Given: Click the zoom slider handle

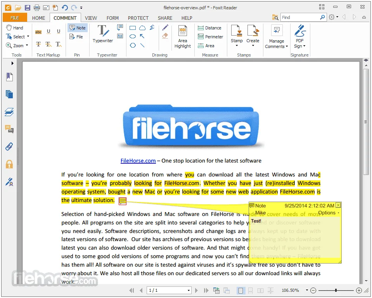Looking at the screenshot, I should coord(336,290).
